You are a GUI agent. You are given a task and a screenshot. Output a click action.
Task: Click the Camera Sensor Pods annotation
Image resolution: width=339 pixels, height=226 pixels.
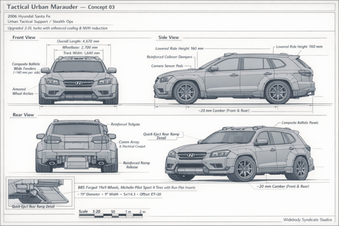point(167,66)
